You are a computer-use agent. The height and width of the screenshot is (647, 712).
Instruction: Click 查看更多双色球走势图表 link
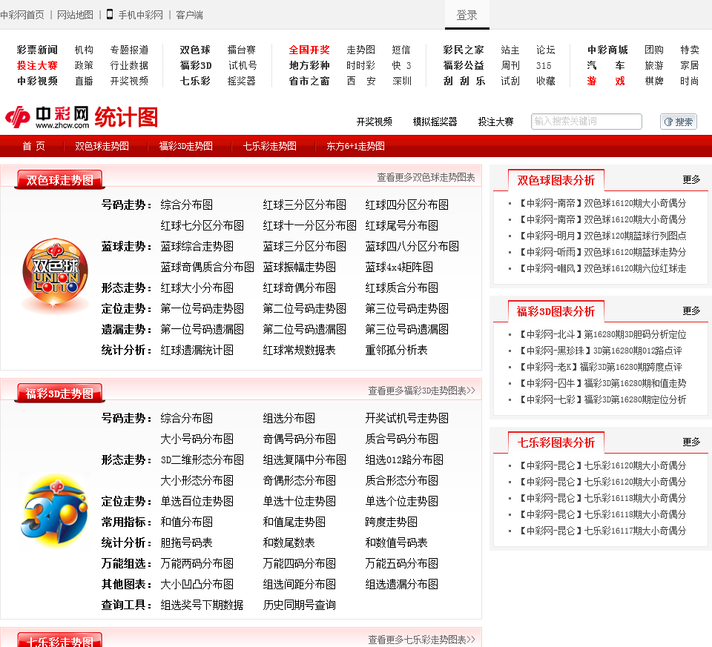[426, 177]
